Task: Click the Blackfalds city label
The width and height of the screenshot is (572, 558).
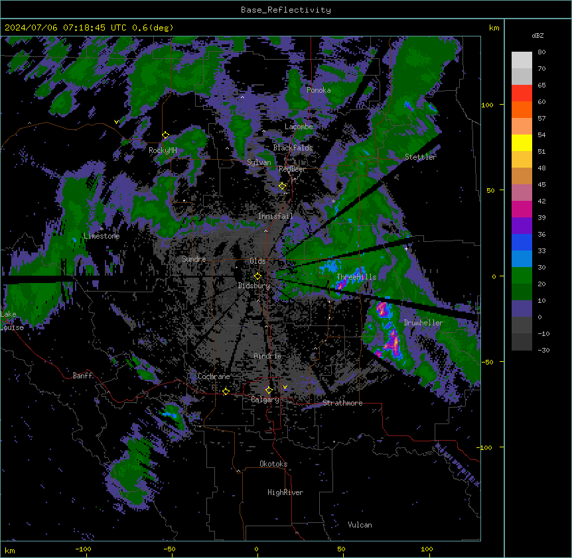Action: coord(293,148)
